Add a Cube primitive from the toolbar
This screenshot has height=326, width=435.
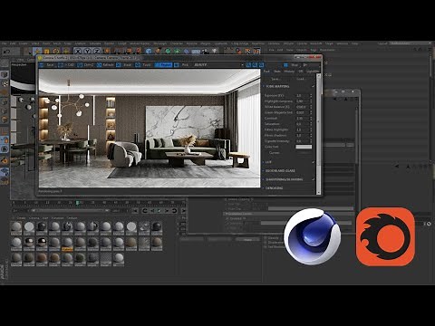pyautogui.click(x=149, y=51)
